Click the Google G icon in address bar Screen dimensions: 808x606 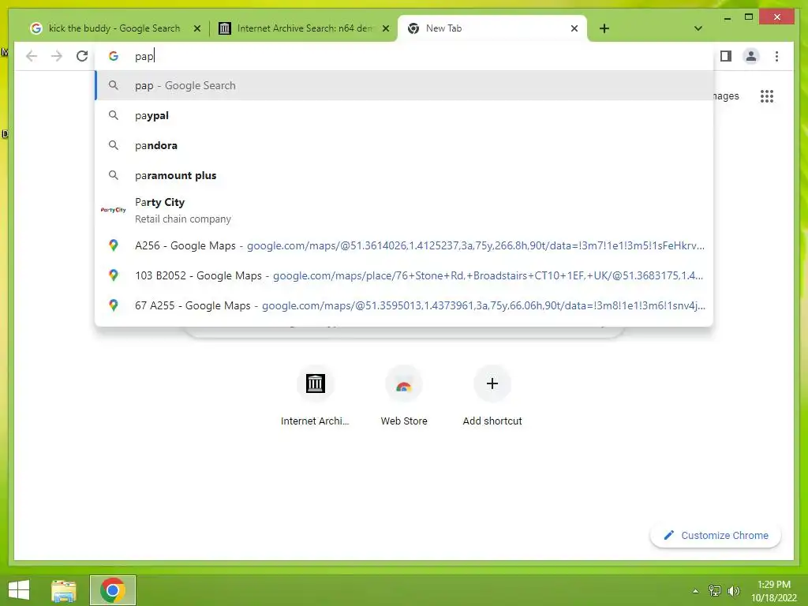pyautogui.click(x=114, y=56)
